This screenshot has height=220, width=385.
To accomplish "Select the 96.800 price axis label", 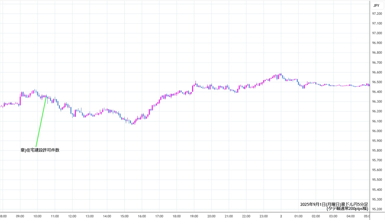I will tap(377, 53).
